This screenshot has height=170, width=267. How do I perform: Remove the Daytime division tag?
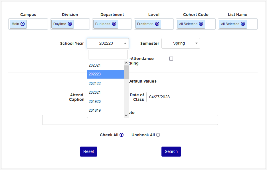(70, 24)
